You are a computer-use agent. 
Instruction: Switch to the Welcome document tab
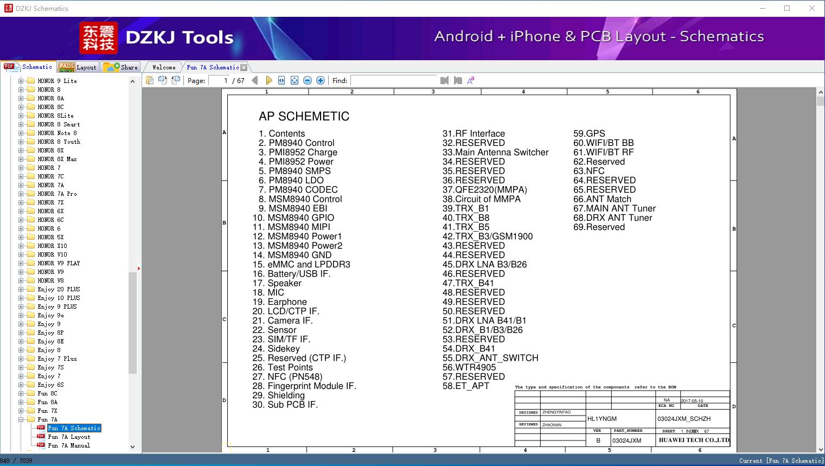point(164,67)
